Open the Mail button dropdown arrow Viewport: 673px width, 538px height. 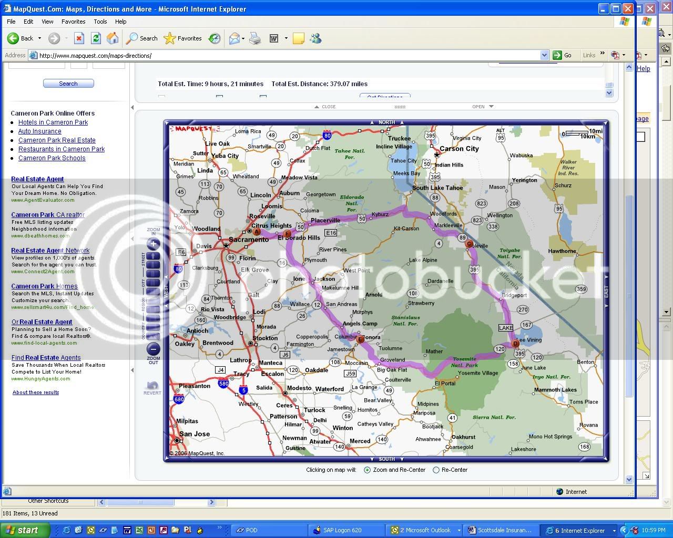243,38
